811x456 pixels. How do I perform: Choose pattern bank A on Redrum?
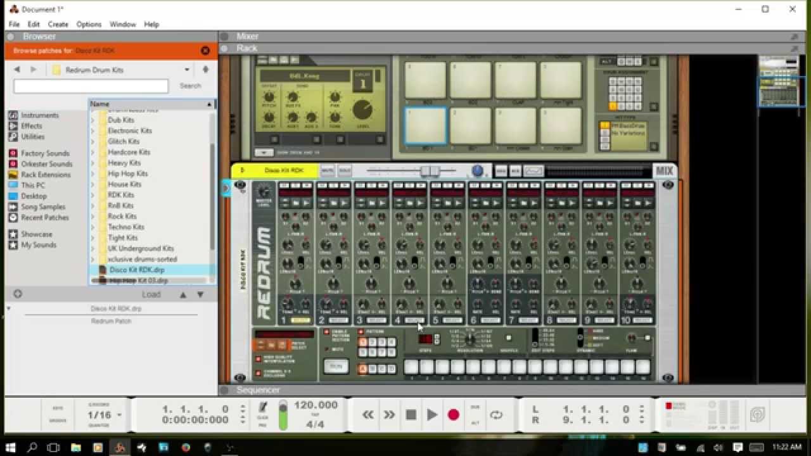pyautogui.click(x=363, y=369)
